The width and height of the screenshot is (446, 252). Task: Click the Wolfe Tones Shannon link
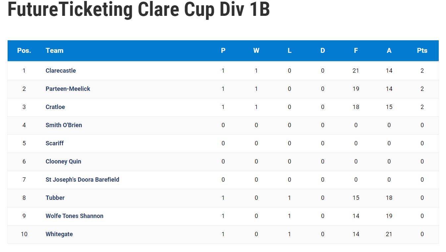click(74, 216)
